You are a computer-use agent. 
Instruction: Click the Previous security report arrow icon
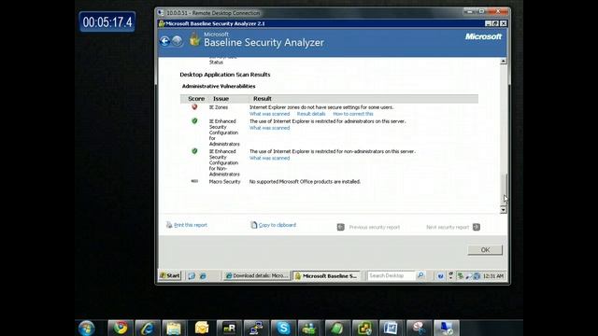pos(340,228)
